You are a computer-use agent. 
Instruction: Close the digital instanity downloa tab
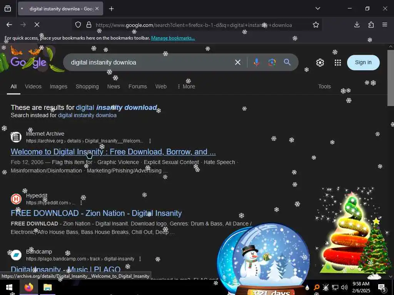tap(97, 9)
